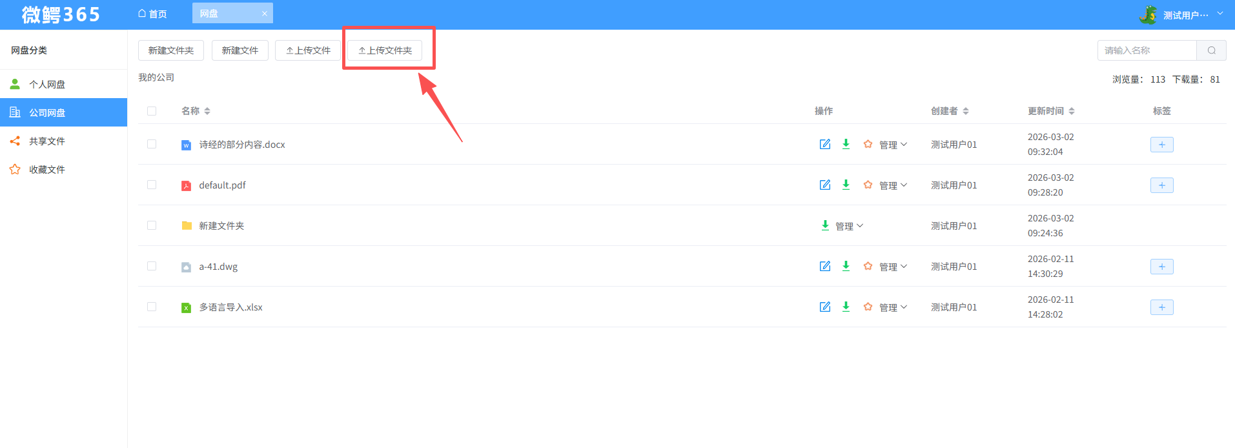Check the box for 诗经的部分内容.docx
The image size is (1235, 448).
pos(152,144)
